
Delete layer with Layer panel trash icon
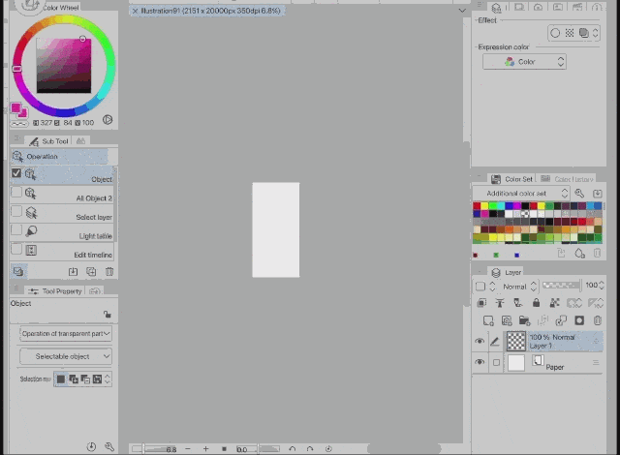(x=598, y=320)
